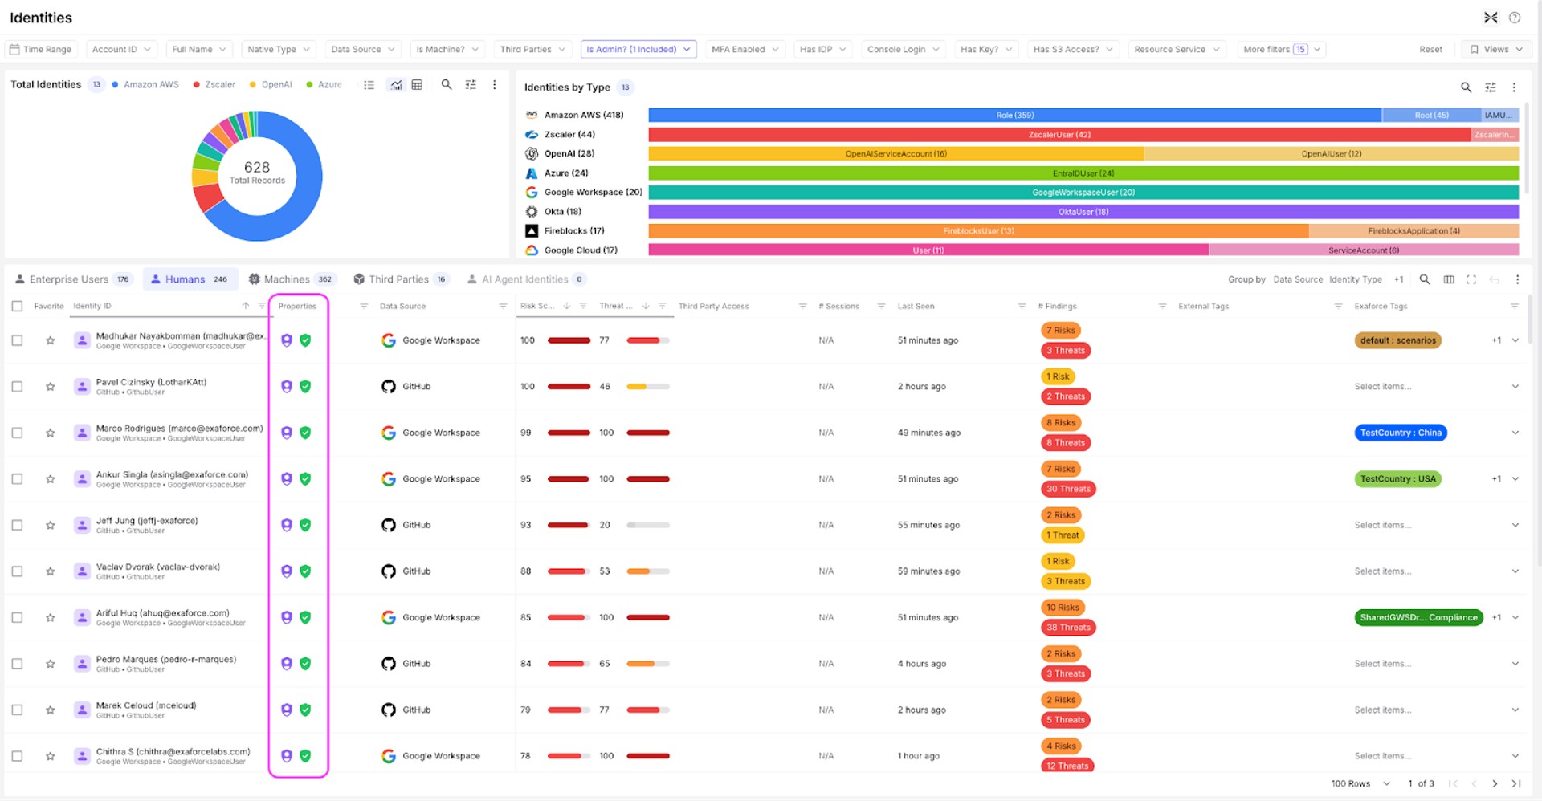The height and width of the screenshot is (801, 1542).
Task: Click the ZscalerUser (42) red bar
Action: pyautogui.click(x=1060, y=135)
